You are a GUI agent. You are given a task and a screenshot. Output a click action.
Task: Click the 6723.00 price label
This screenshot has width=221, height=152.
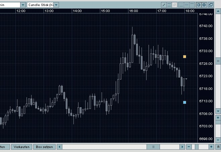pyautogui.click(x=206, y=76)
